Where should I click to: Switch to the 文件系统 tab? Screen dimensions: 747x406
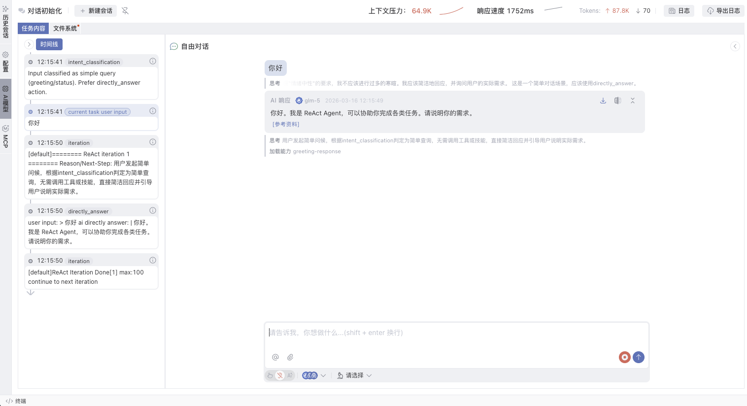click(x=65, y=29)
